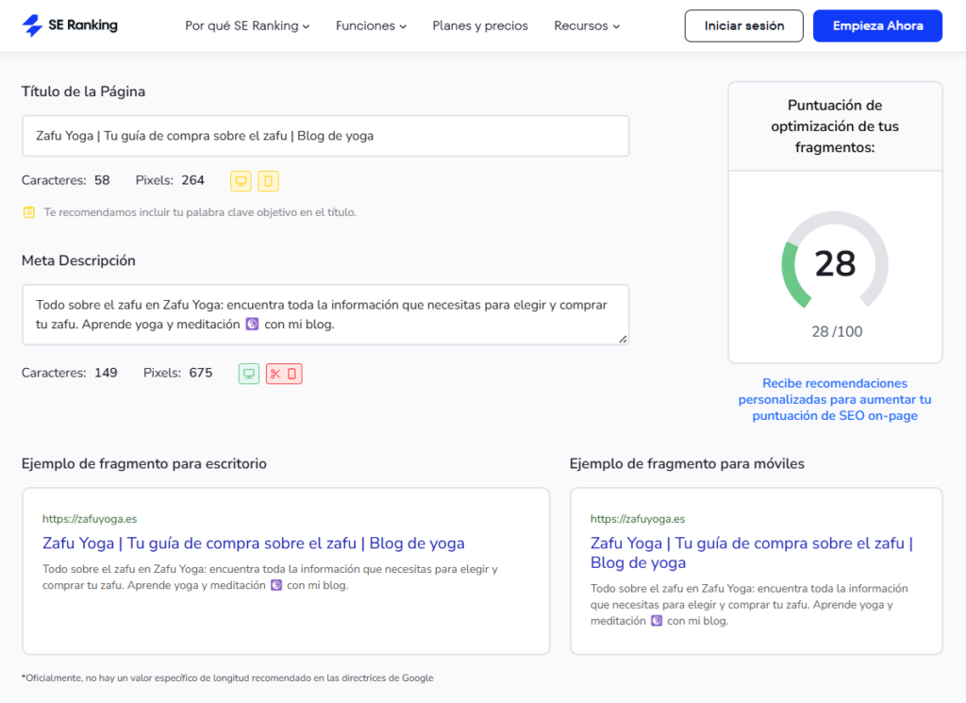Click the yellow note icon next to keyword recommendation

click(29, 212)
